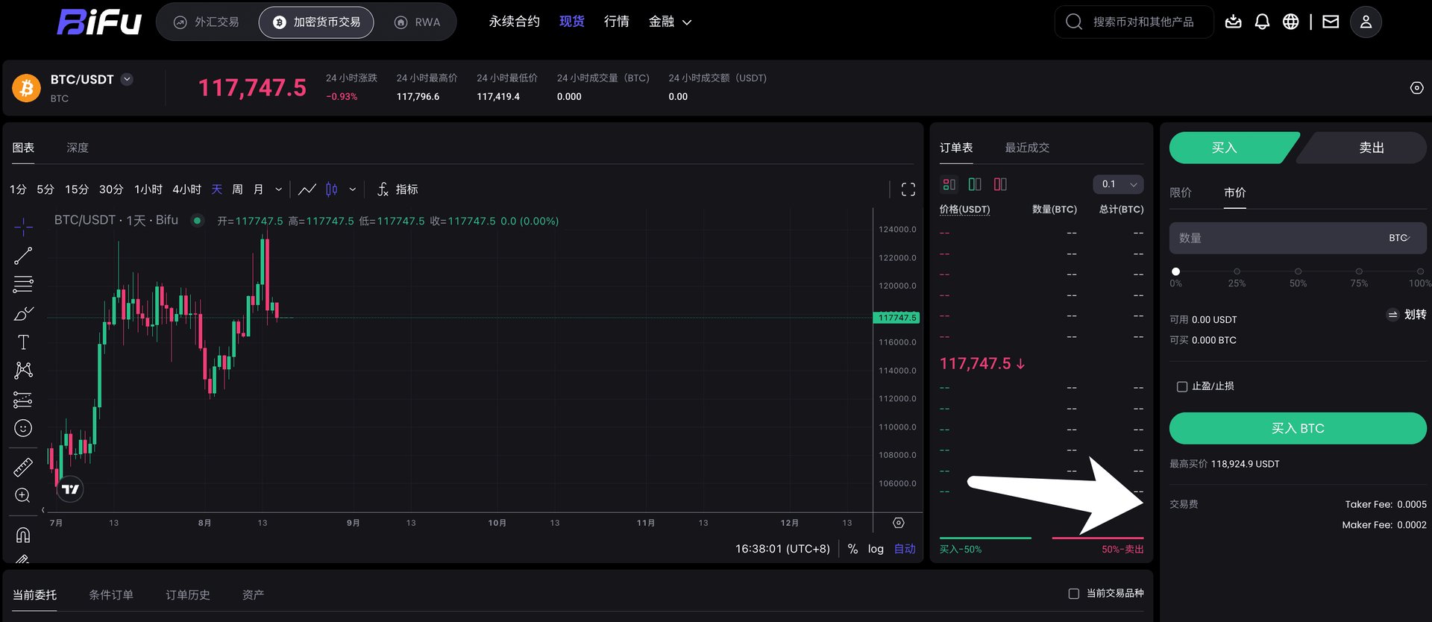This screenshot has height=622, width=1432.
Task: Show sell orders only view
Action: (1000, 184)
